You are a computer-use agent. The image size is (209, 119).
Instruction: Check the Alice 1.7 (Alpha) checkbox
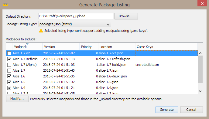click(9, 65)
